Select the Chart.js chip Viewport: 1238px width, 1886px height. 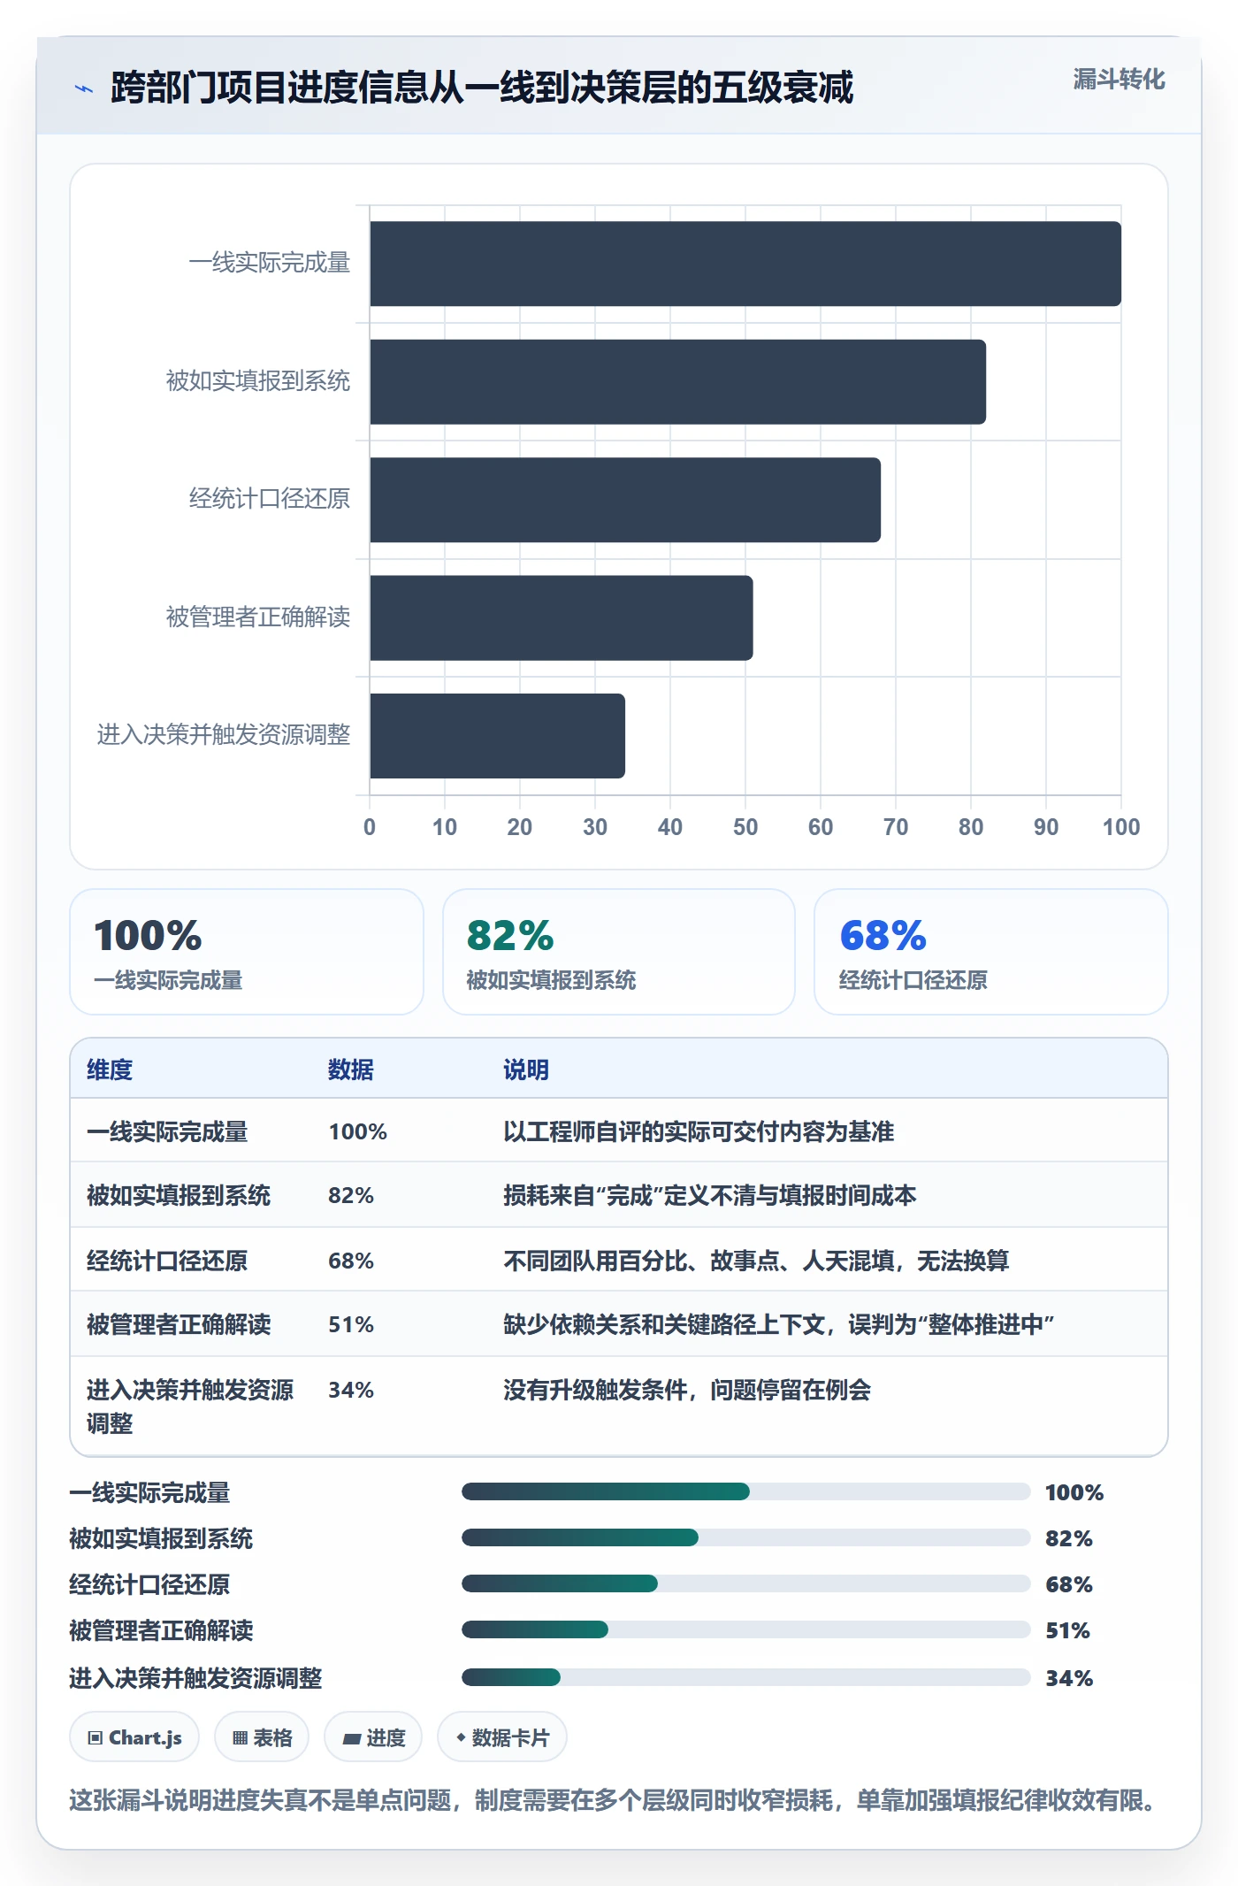tap(134, 1737)
